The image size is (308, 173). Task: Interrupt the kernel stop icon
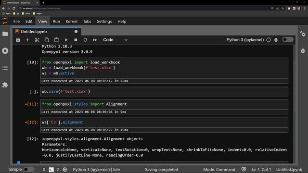76,40
